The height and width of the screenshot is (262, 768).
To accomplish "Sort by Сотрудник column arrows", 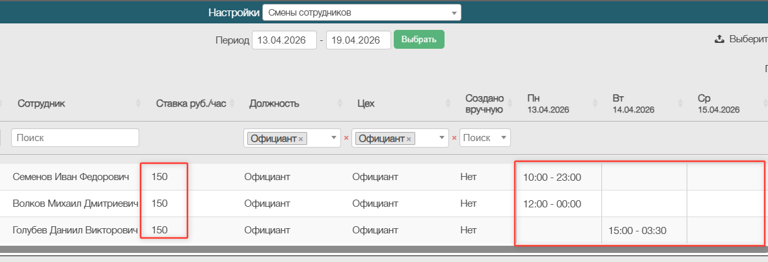I will (138, 103).
